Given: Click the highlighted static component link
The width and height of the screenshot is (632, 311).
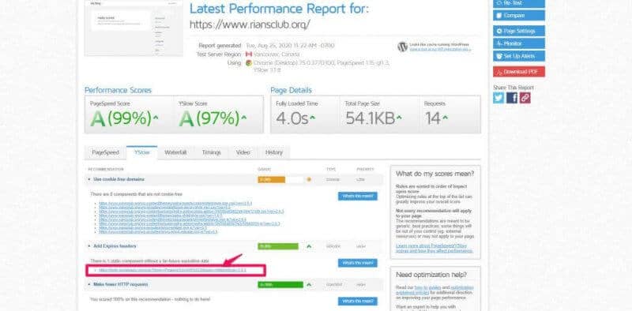Looking at the screenshot, I should [172, 270].
